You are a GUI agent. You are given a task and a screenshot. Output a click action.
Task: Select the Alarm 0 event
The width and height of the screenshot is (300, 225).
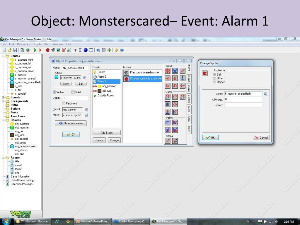107,77
